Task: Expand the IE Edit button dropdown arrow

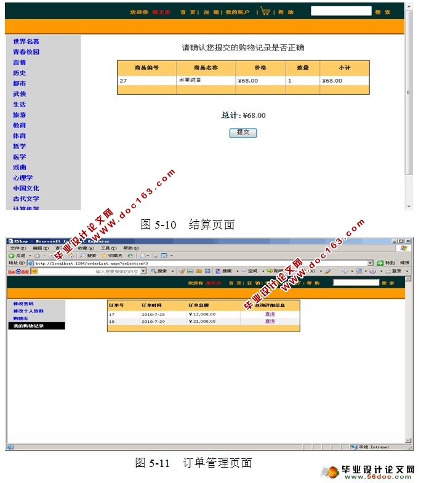Action: pyautogui.click(x=171, y=256)
